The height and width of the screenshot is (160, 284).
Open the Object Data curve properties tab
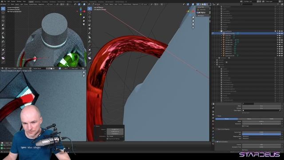tap(213, 140)
